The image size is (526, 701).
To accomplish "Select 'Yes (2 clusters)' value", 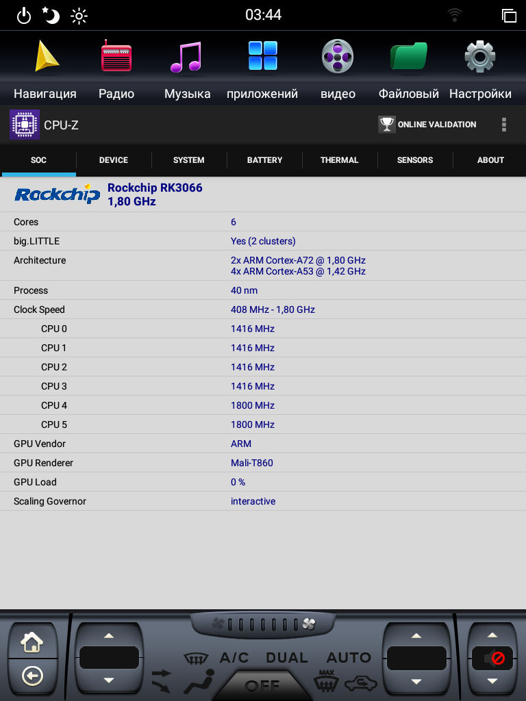I will pos(263,242).
